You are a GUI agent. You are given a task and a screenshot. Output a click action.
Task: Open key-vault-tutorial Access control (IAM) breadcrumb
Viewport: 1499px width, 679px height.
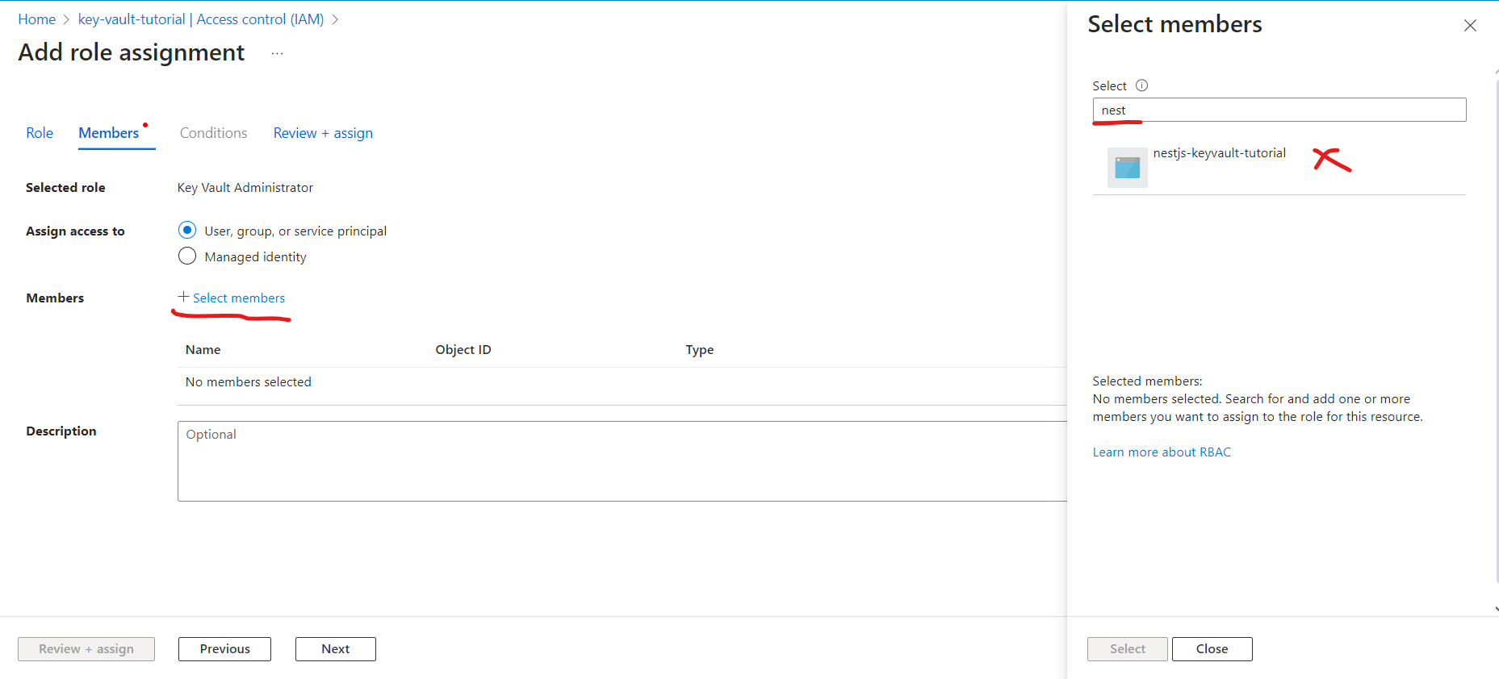coord(201,19)
